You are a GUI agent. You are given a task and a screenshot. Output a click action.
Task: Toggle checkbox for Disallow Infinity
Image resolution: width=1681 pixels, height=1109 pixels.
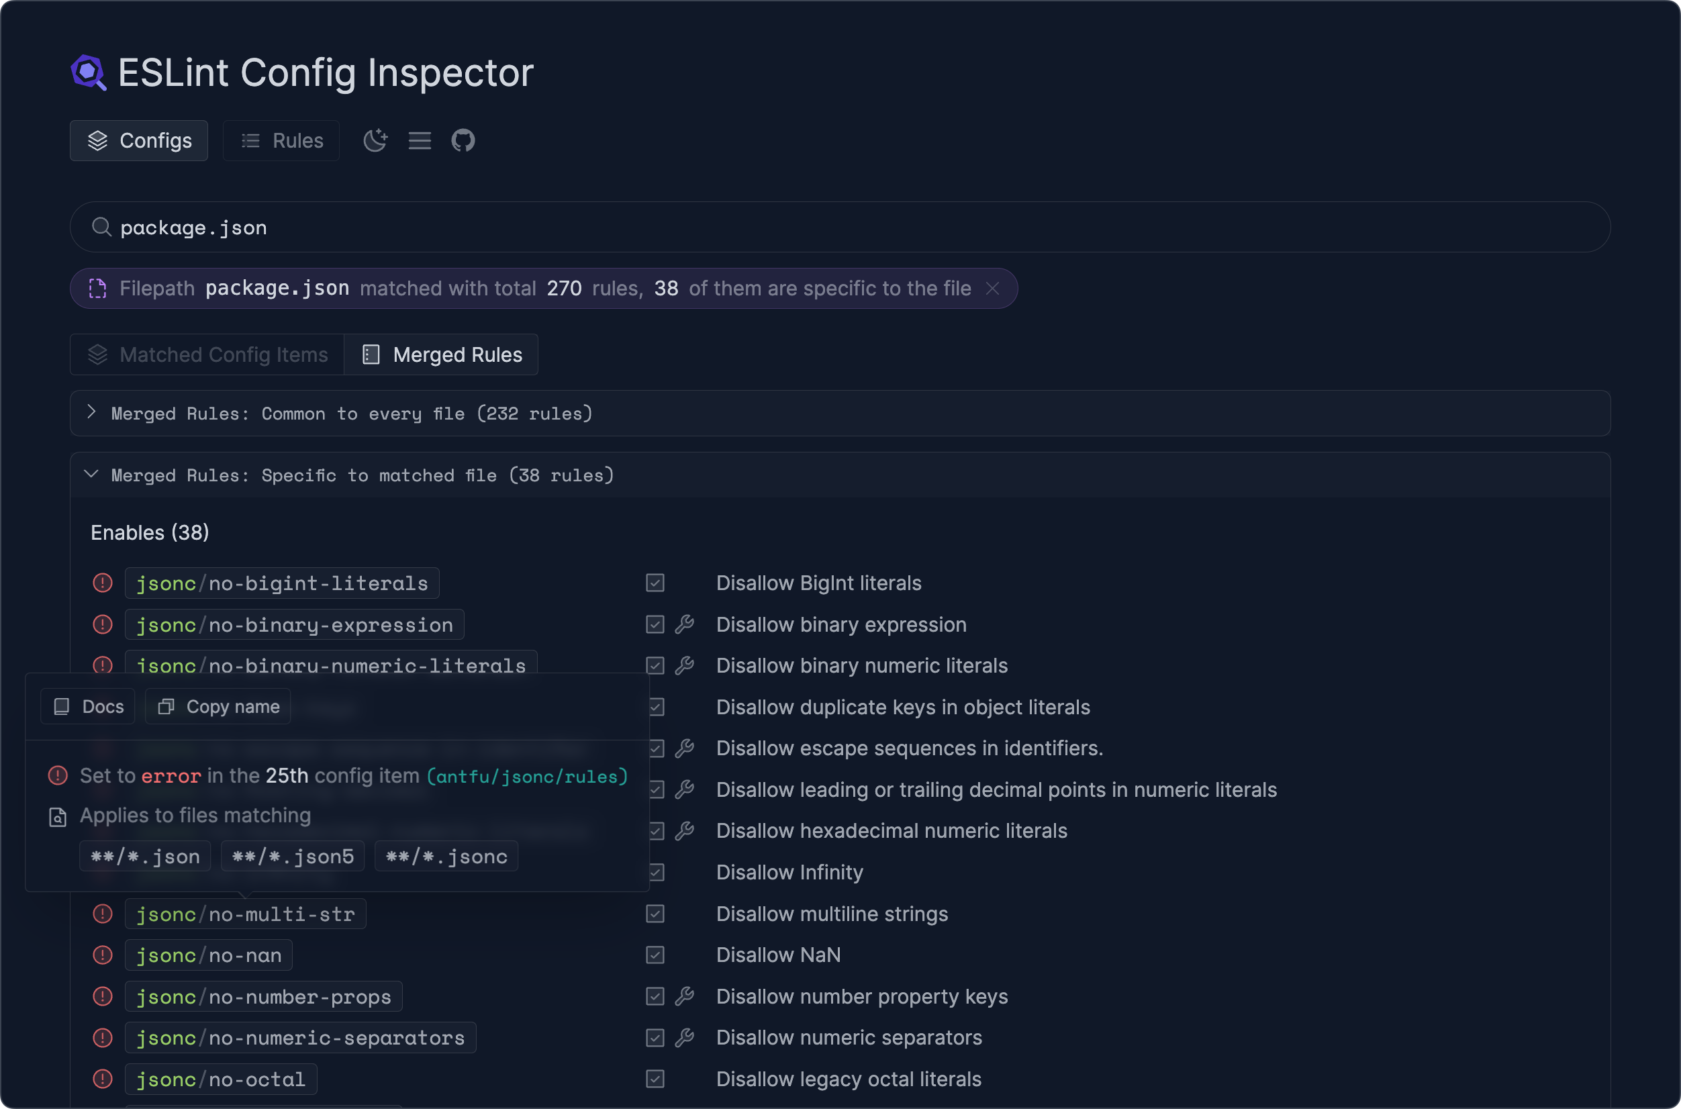pyautogui.click(x=655, y=872)
